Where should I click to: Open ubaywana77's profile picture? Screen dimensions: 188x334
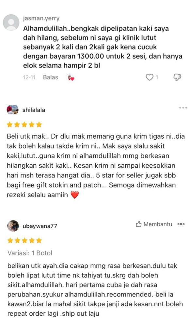click(13, 226)
